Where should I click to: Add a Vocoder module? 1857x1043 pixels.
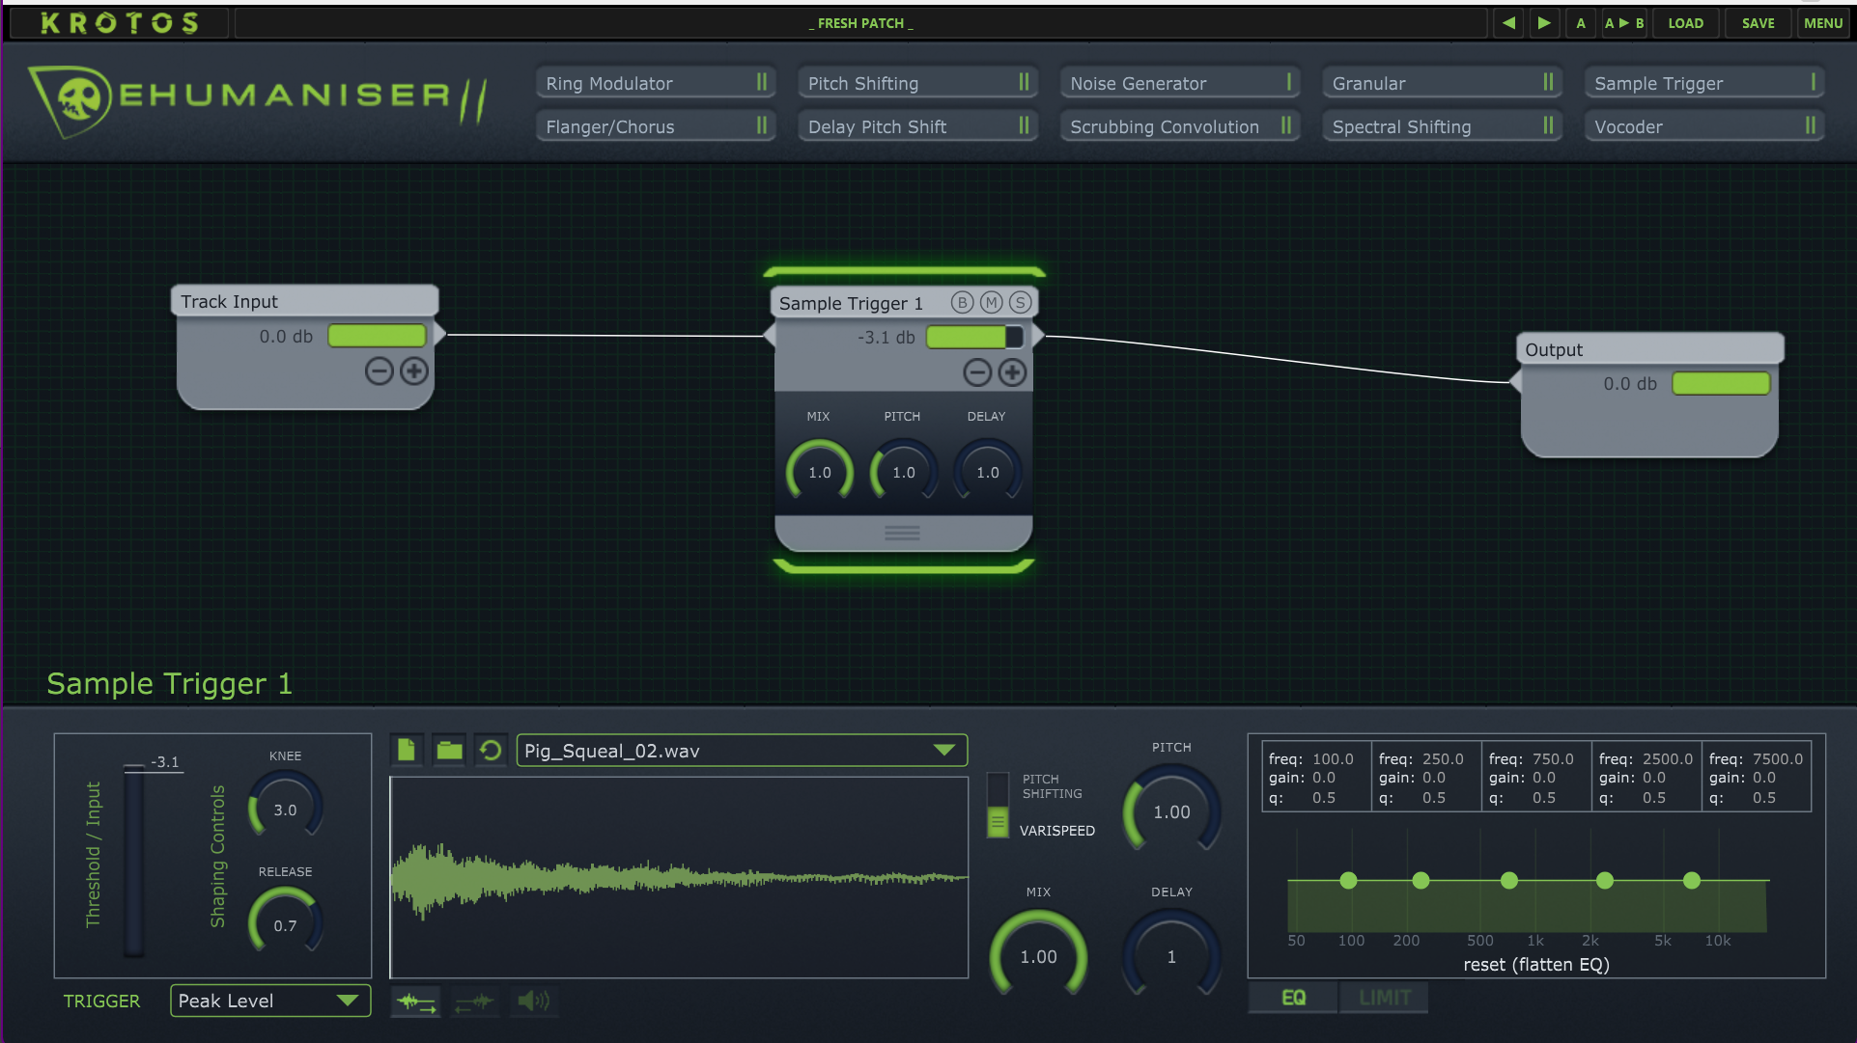(x=1704, y=126)
